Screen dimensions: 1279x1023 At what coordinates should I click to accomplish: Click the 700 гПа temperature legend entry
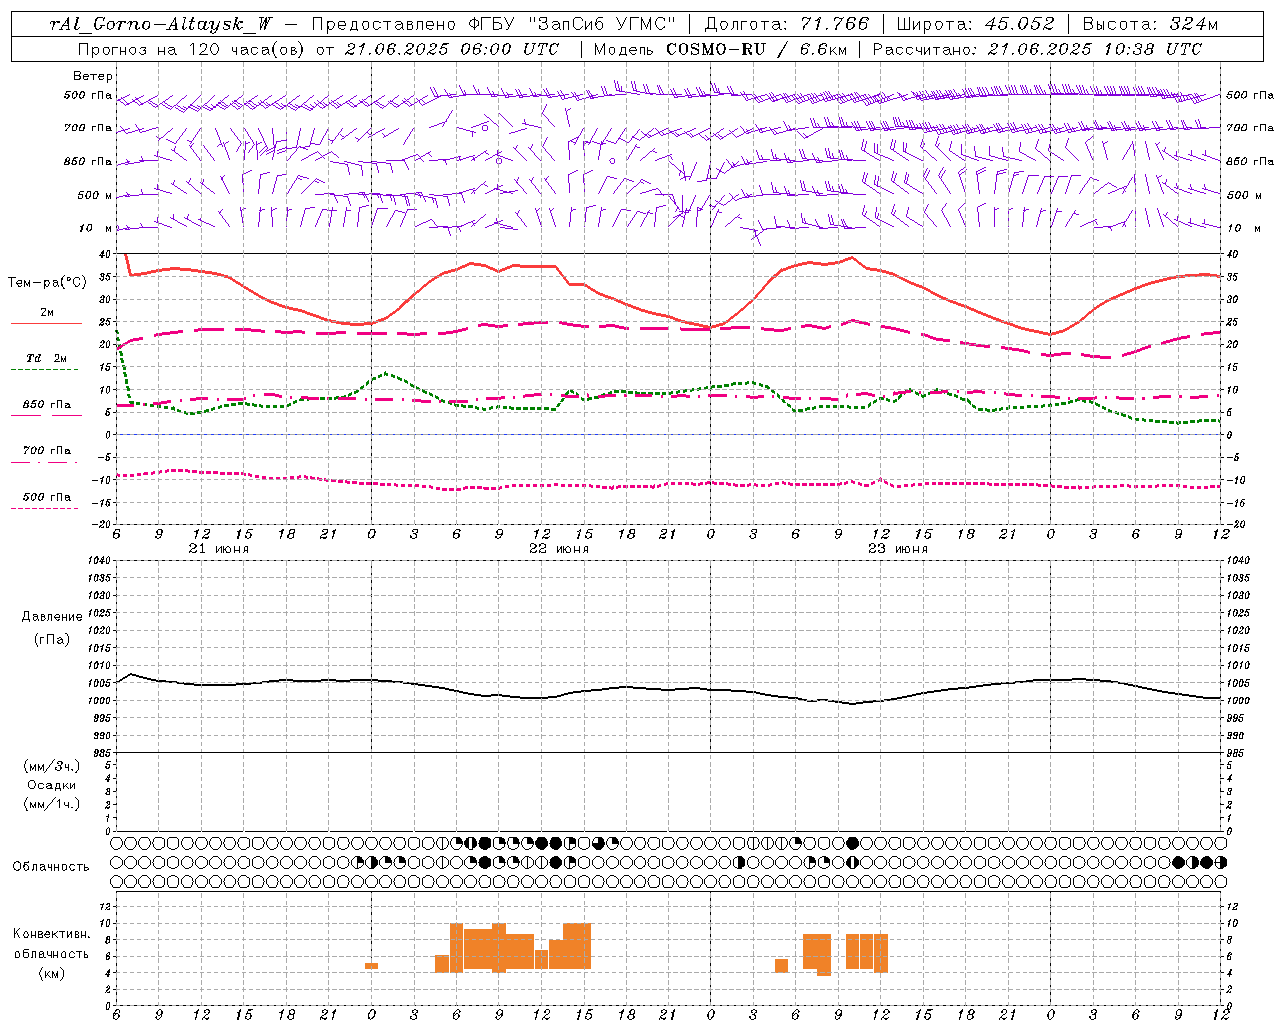pyautogui.click(x=46, y=451)
